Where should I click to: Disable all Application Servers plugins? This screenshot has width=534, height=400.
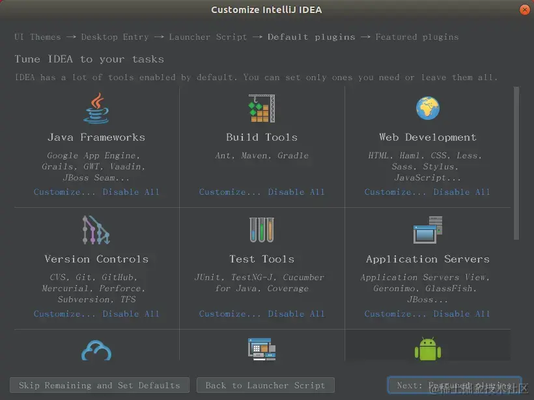click(462, 314)
